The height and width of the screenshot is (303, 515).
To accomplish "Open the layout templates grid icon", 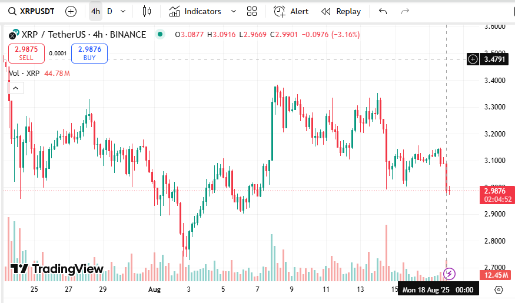I will click(252, 11).
